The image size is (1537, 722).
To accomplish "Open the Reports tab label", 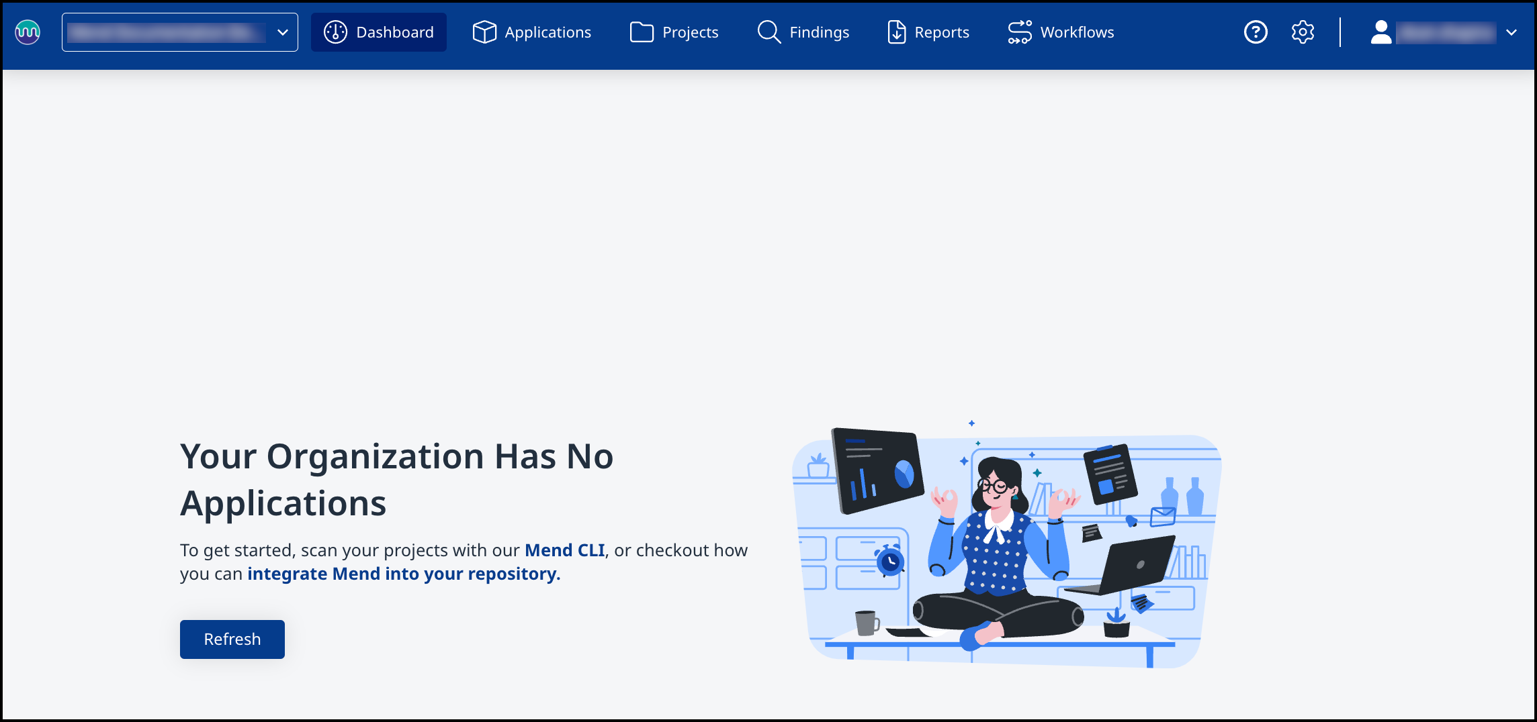I will coord(941,32).
